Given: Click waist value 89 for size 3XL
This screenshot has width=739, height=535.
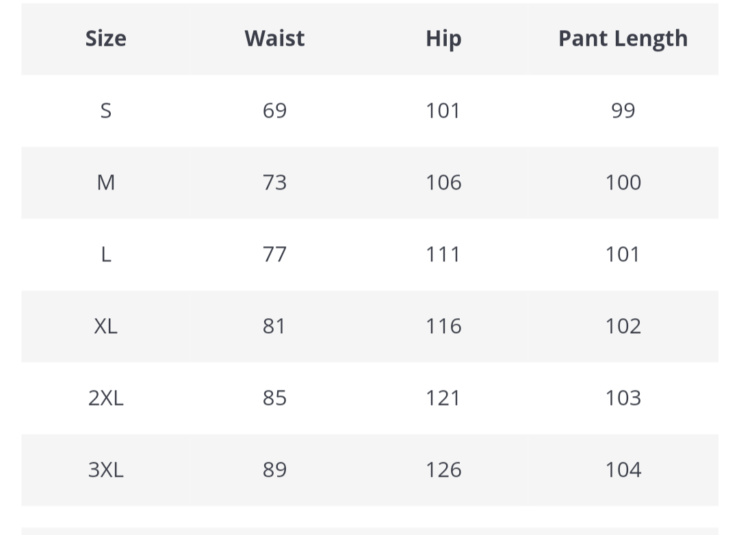Looking at the screenshot, I should coord(274,469).
